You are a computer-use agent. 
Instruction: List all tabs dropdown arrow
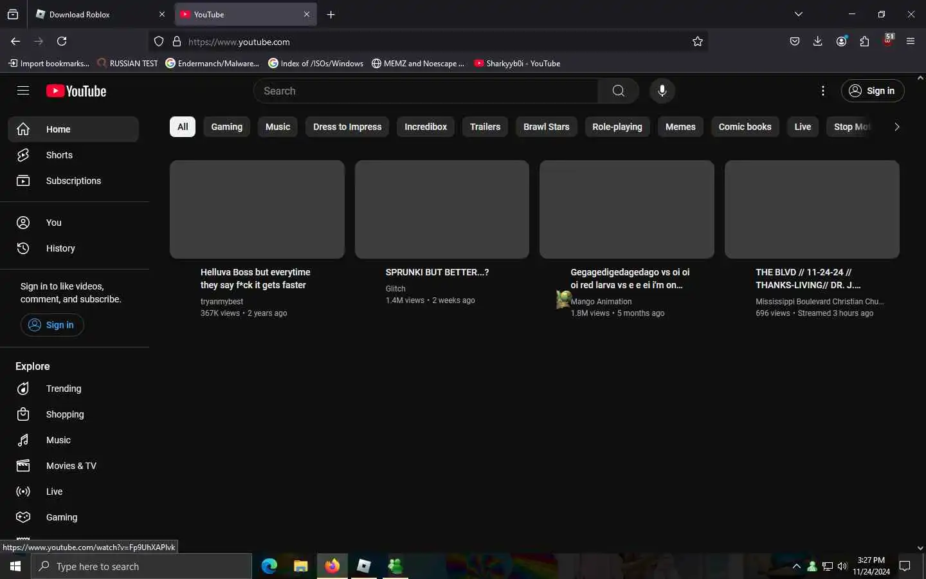(x=799, y=14)
